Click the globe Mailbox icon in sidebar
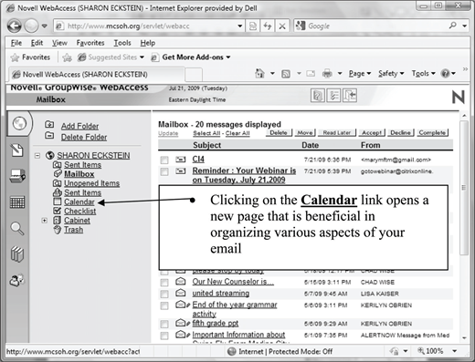The width and height of the screenshot is (475, 362). (19, 123)
